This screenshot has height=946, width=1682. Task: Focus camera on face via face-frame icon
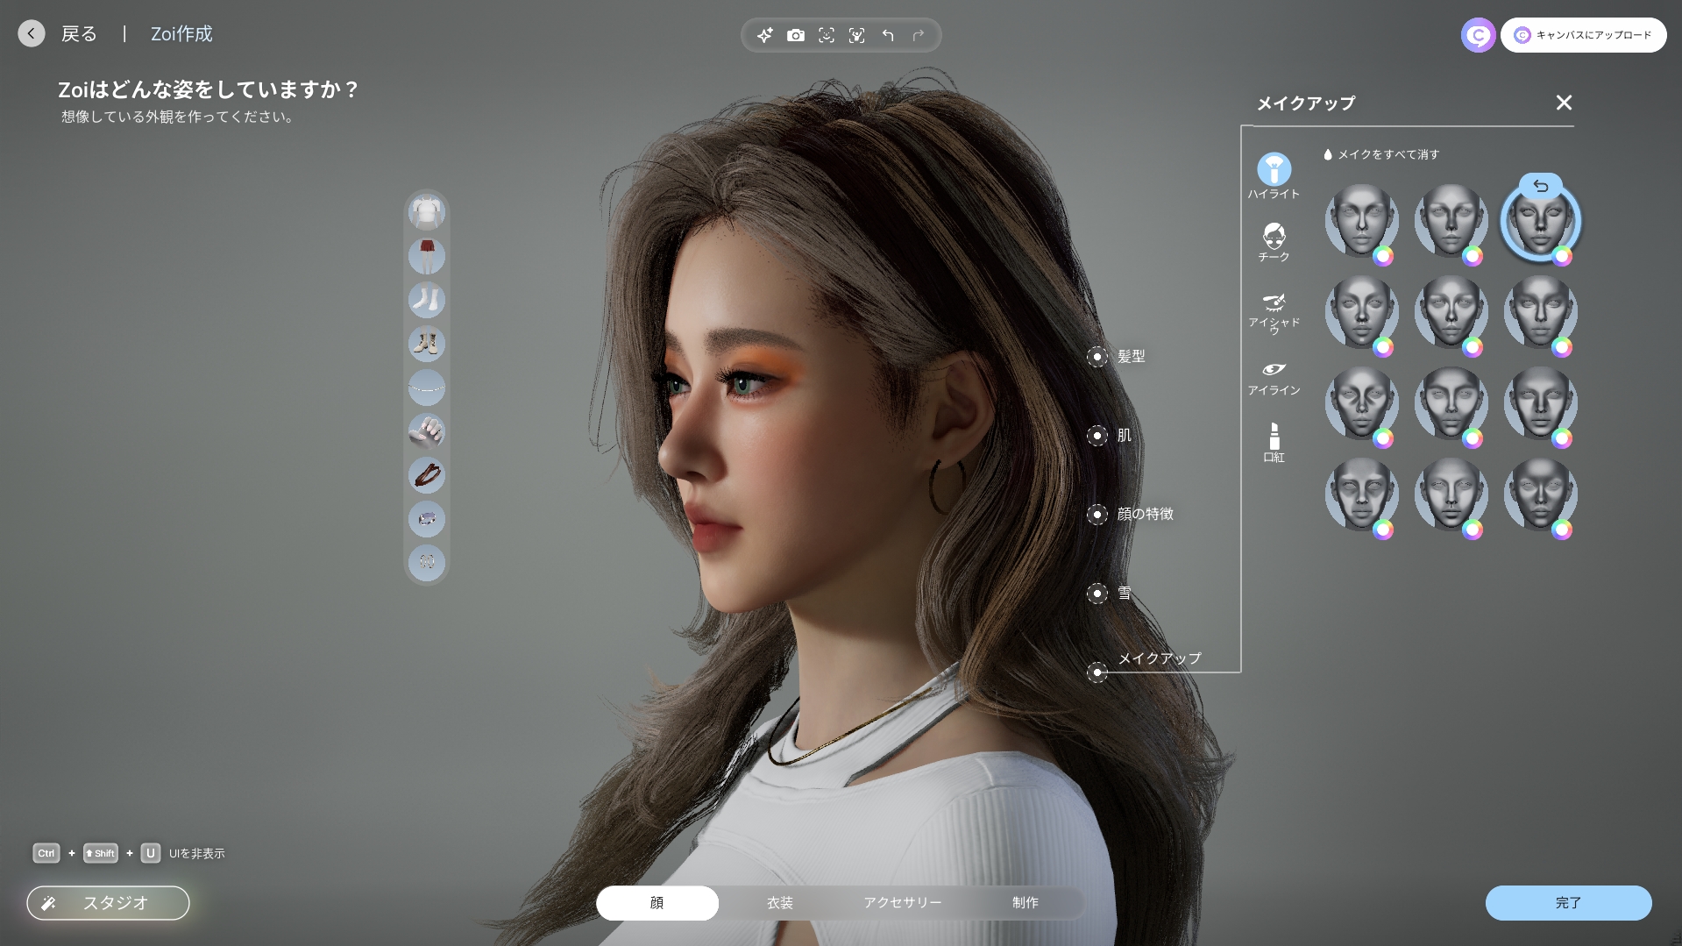[826, 35]
